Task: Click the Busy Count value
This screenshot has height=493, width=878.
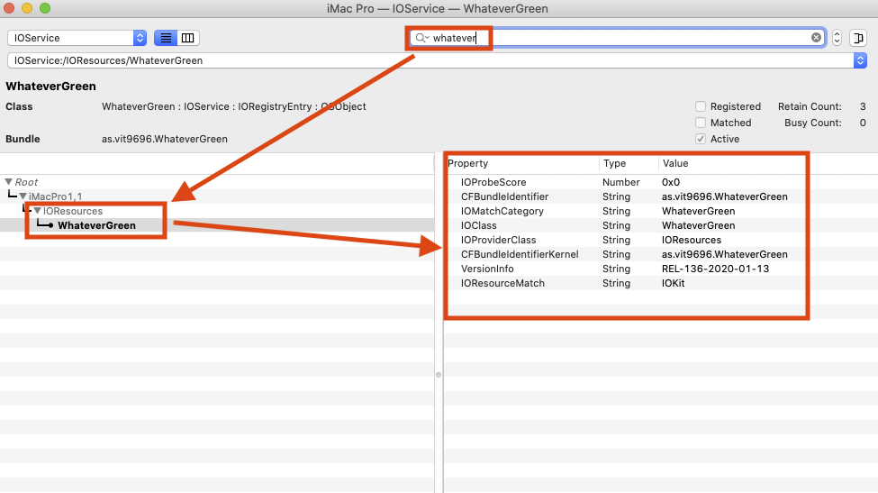Action: click(x=863, y=123)
